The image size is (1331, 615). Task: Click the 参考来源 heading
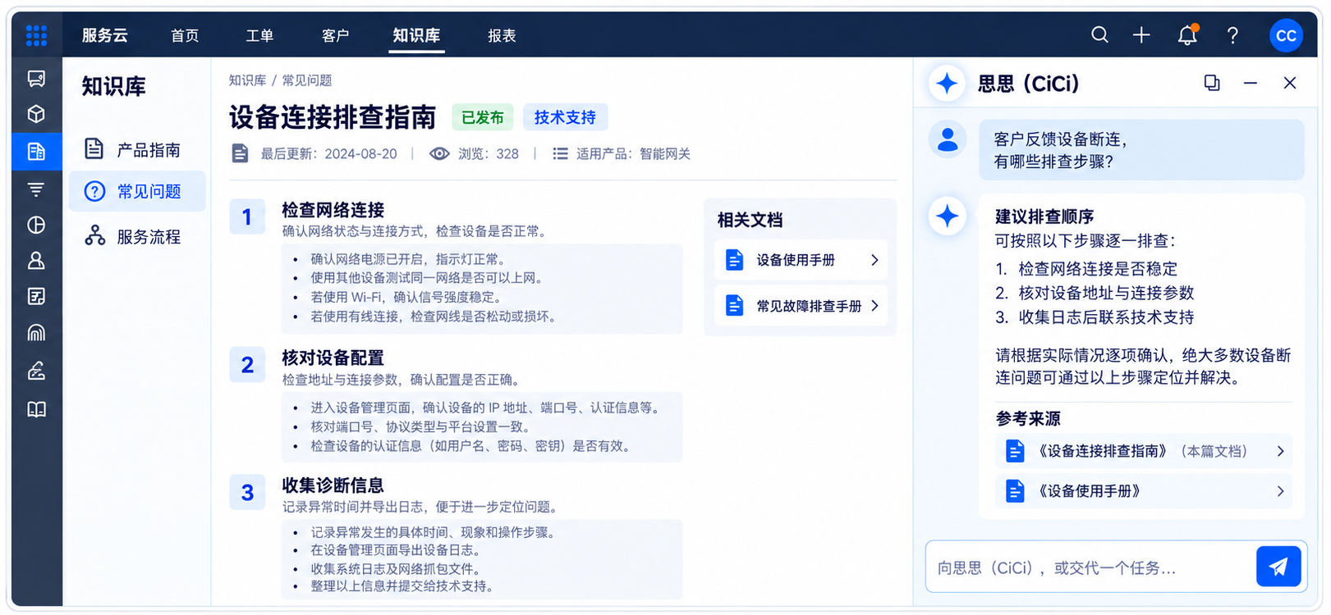pos(1028,418)
